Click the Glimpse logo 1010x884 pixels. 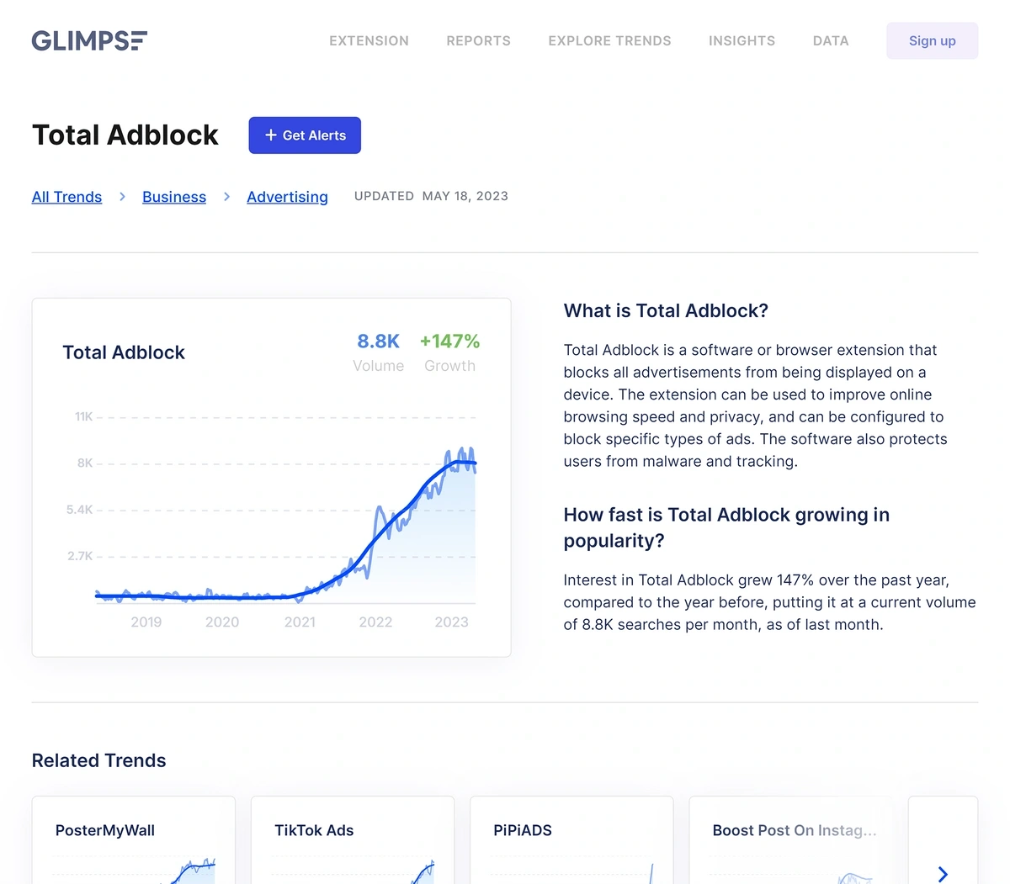(89, 40)
